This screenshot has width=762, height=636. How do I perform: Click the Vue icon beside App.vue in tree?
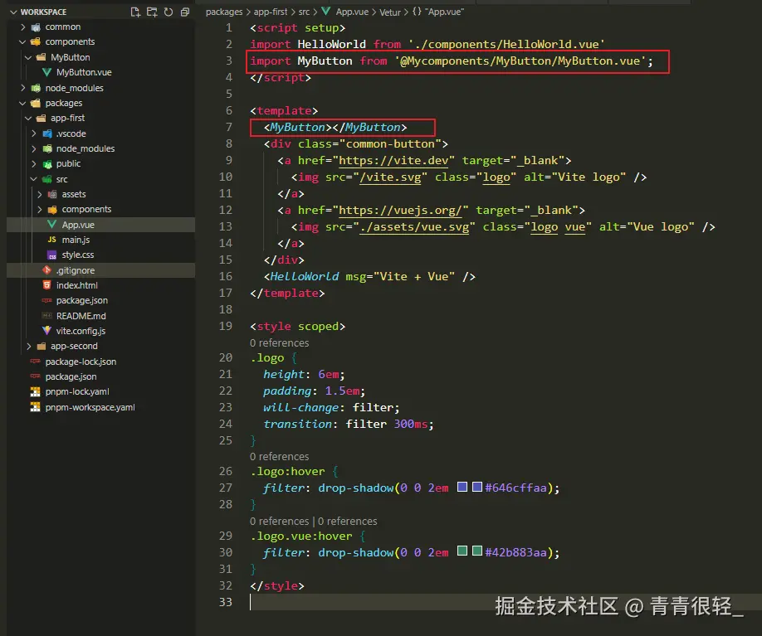tap(52, 225)
